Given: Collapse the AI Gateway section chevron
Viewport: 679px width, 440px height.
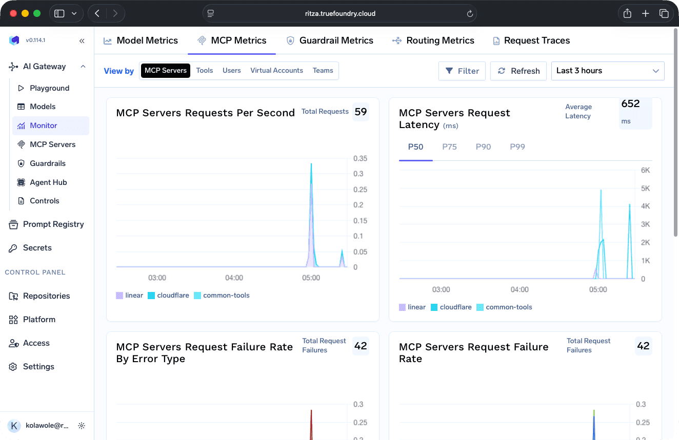Looking at the screenshot, I should 83,66.
